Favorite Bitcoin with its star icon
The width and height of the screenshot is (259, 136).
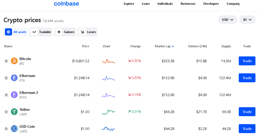tap(6, 61)
